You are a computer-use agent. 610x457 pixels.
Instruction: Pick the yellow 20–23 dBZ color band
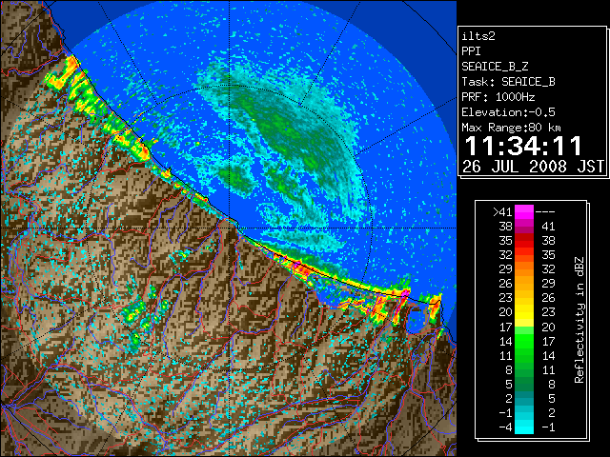(524, 312)
